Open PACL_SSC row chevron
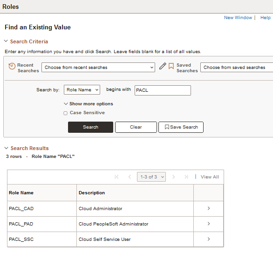Image resolution: width=273 pixels, height=253 pixels. click(x=209, y=239)
